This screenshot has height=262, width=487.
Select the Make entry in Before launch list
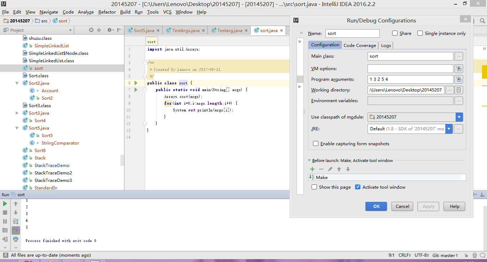(x=387, y=177)
